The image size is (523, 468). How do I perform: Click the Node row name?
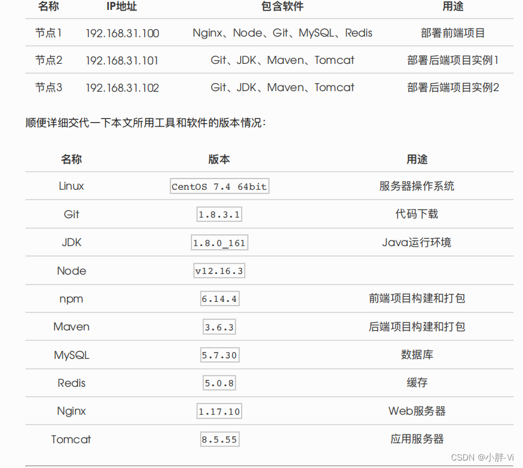(x=71, y=270)
